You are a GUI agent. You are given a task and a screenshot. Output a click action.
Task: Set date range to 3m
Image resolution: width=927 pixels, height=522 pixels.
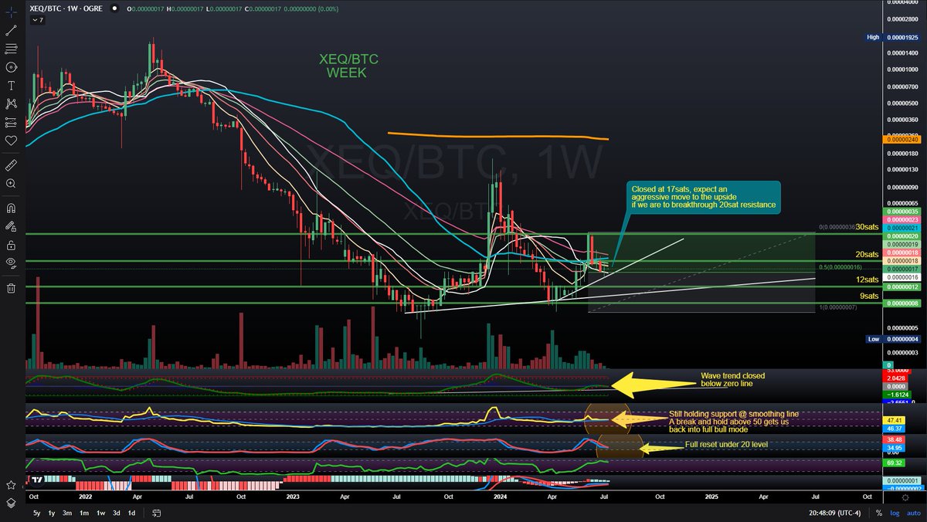(68, 514)
